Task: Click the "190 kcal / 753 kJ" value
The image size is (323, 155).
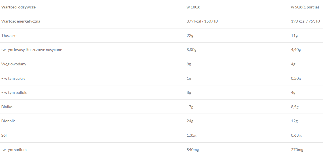Action: pos(305,21)
